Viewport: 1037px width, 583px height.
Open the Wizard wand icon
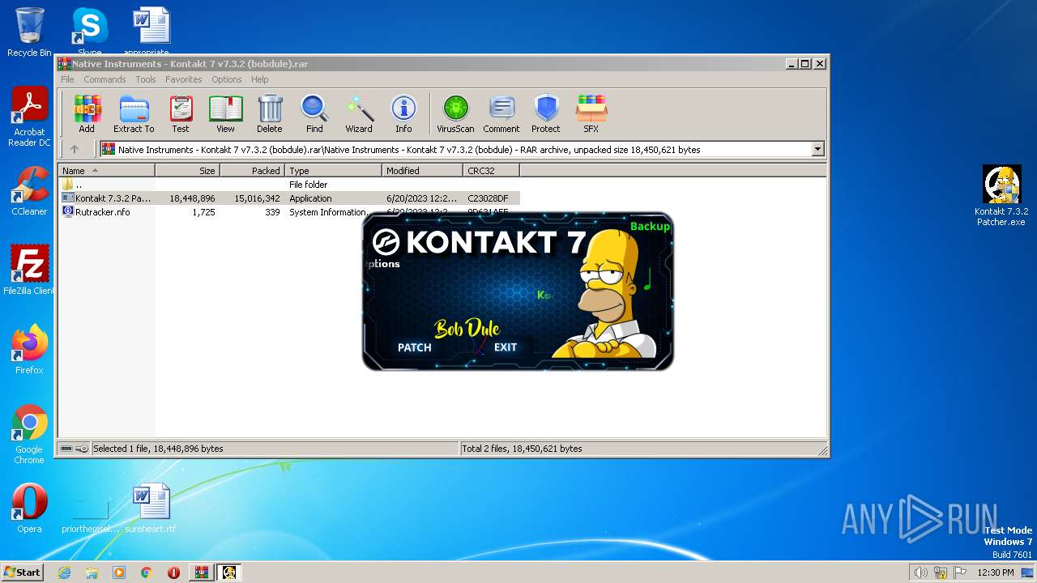[359, 113]
